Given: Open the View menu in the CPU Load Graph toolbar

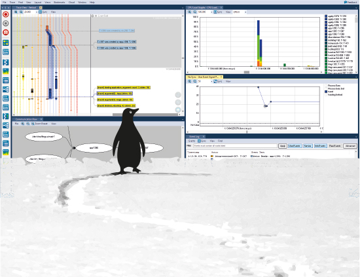Looking at the screenshot, I should 228,12.
